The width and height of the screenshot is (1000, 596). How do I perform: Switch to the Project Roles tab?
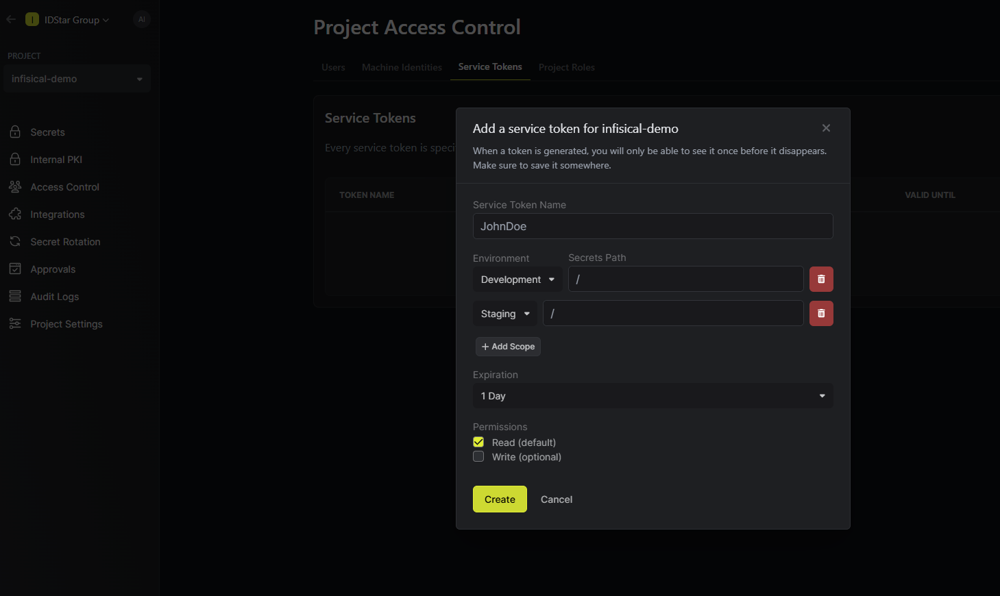coord(566,67)
